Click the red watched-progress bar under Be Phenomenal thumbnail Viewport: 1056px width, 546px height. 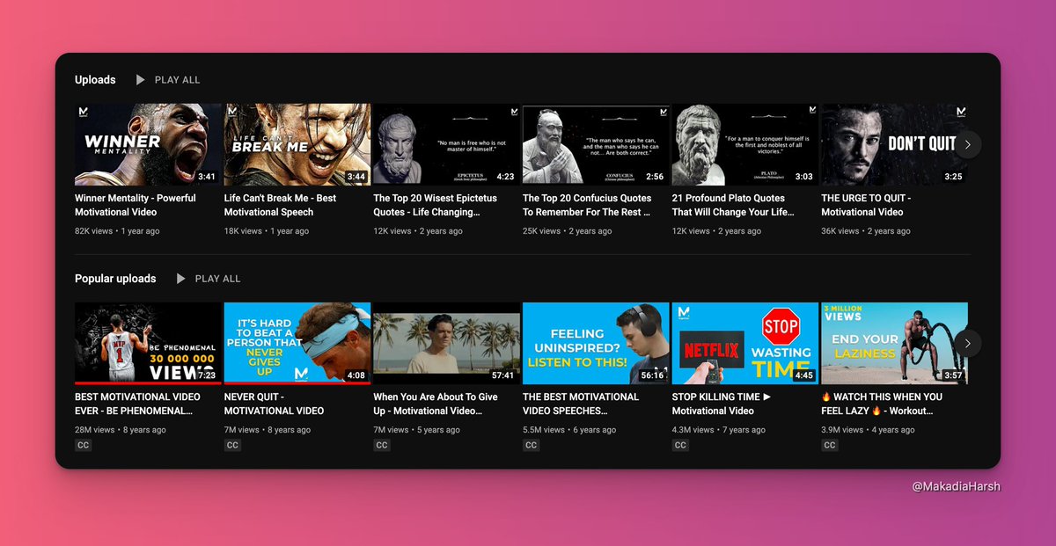tap(148, 383)
